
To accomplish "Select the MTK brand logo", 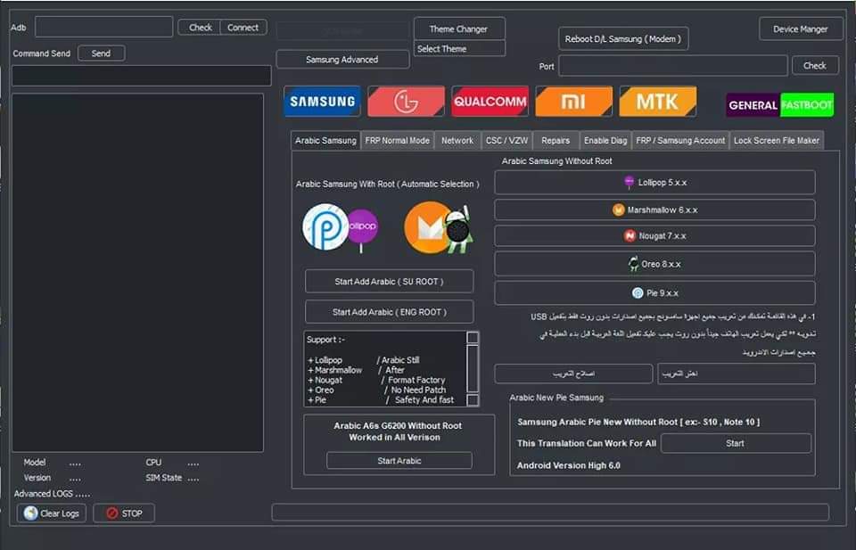I will coord(658,101).
